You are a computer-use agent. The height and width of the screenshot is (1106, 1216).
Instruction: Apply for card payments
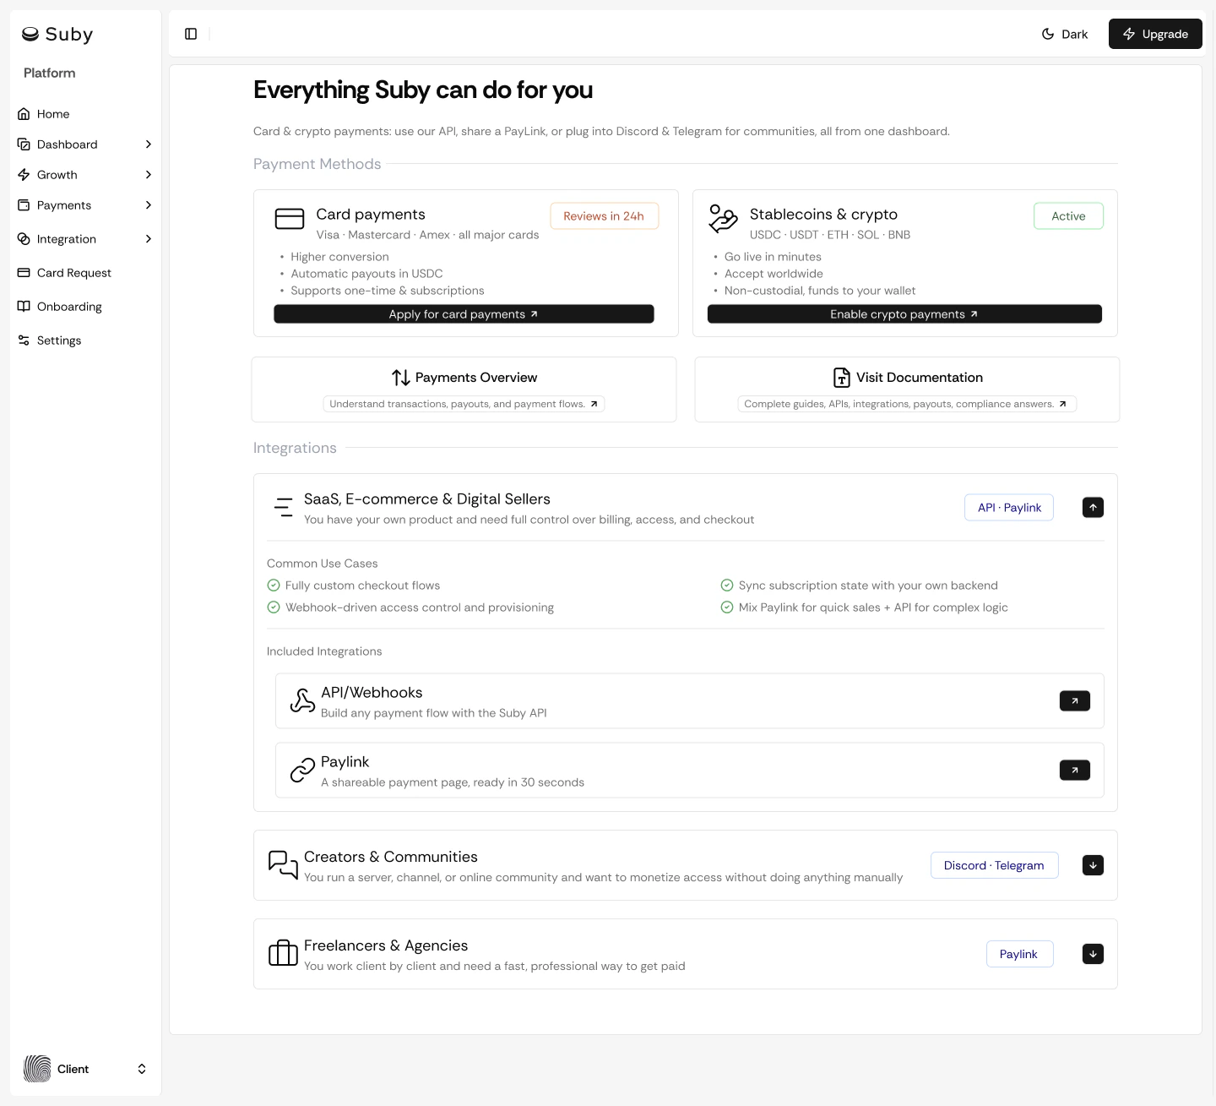464,313
